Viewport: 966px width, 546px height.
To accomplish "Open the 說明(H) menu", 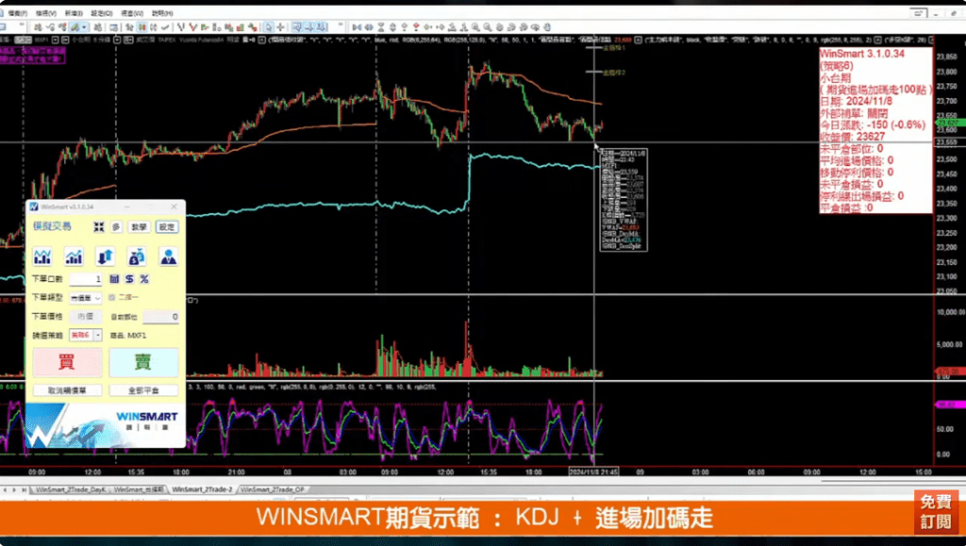I will click(162, 13).
